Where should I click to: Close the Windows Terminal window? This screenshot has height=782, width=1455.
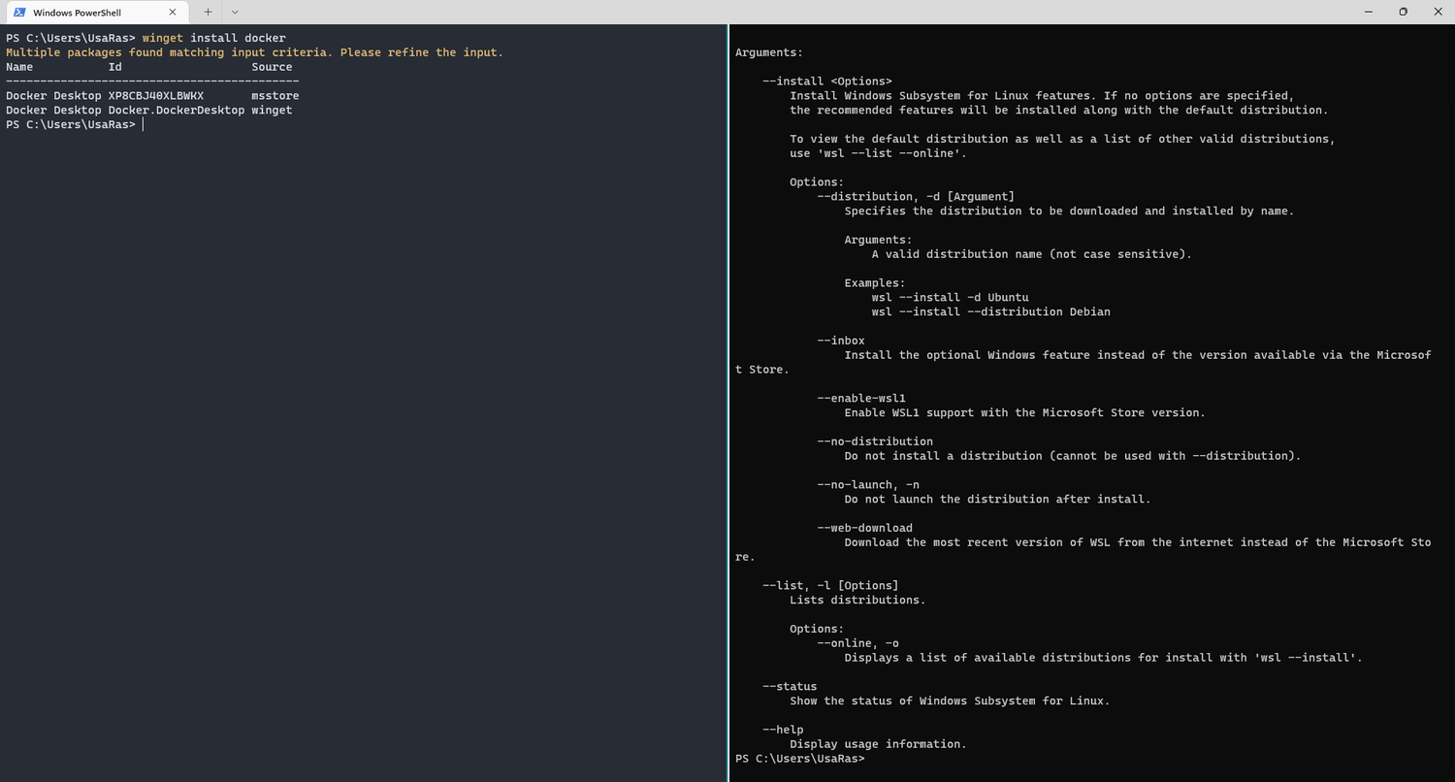tap(1438, 12)
